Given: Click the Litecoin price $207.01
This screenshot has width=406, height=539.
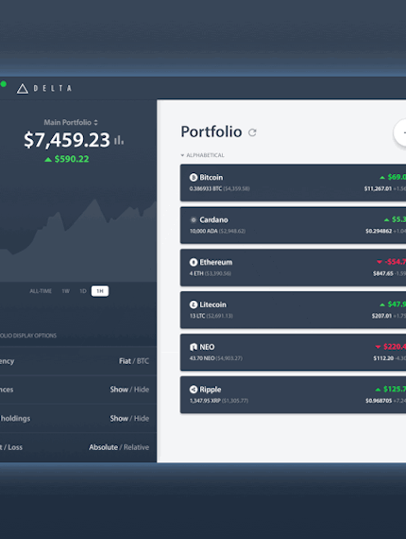Looking at the screenshot, I should pyautogui.click(x=381, y=316).
